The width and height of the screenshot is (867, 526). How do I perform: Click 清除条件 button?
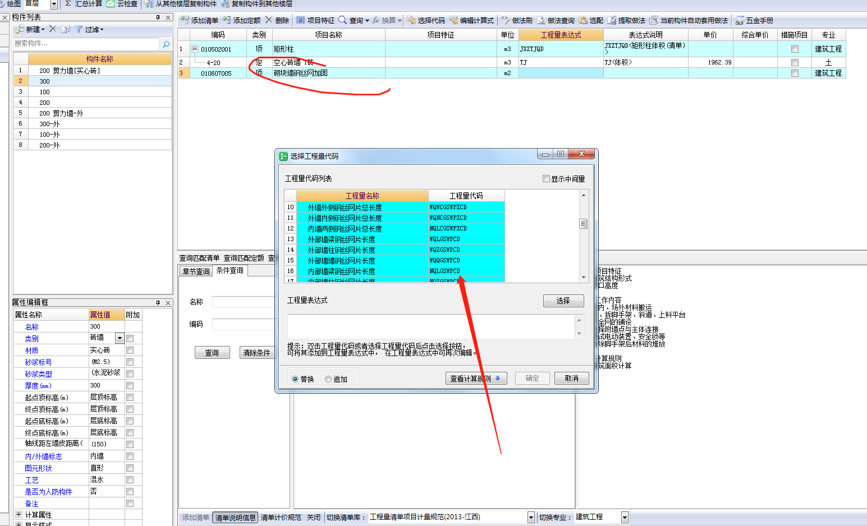[256, 353]
